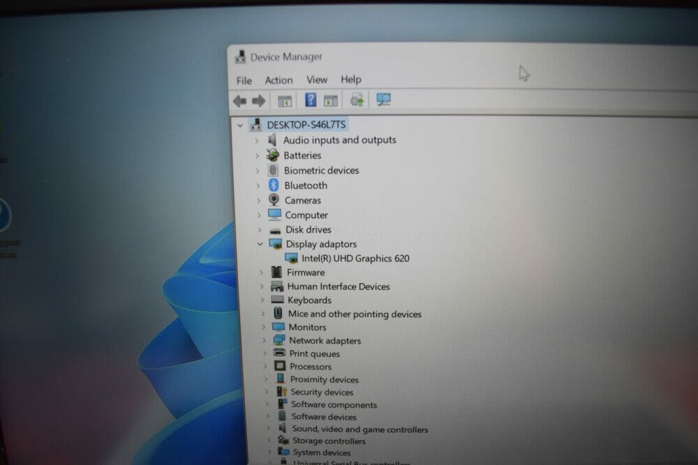This screenshot has width=698, height=465.
Task: Expand the Network adapters chevron
Action: click(264, 340)
